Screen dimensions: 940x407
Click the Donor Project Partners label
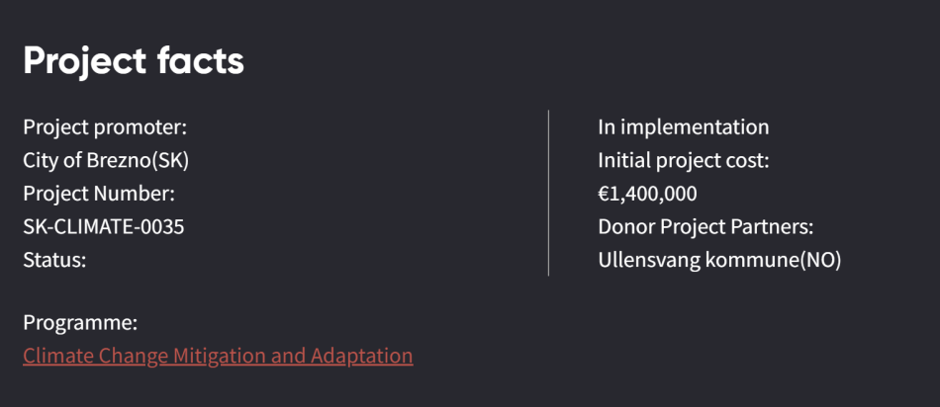point(705,227)
